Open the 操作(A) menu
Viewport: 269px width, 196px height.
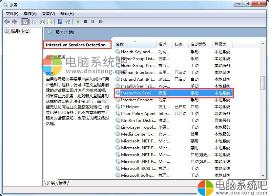(x=30, y=14)
